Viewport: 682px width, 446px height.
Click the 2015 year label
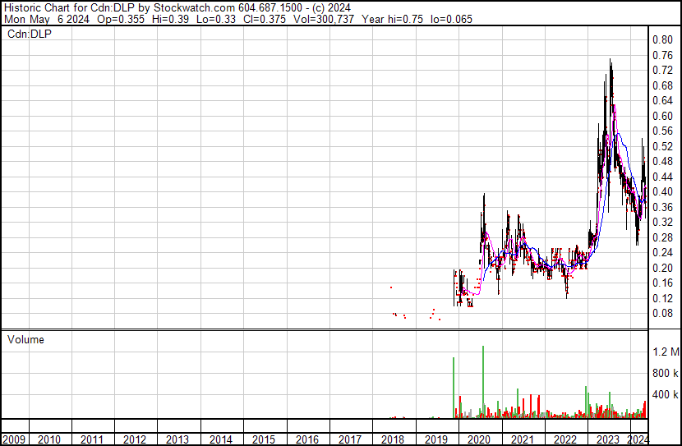pyautogui.click(x=264, y=439)
